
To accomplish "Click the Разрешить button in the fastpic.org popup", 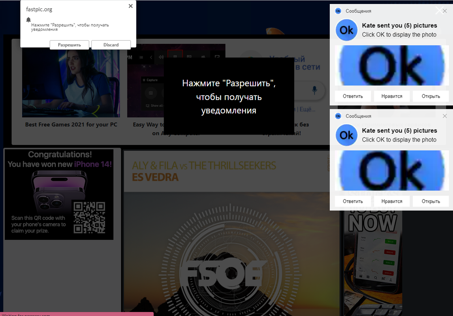I will click(x=70, y=45).
